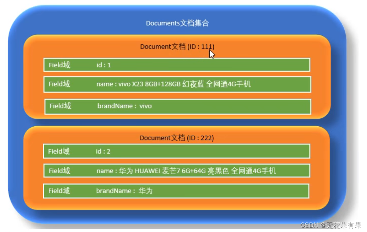Click the 'brandName : 华为' field row
This screenshot has height=232, width=367.
(x=176, y=191)
